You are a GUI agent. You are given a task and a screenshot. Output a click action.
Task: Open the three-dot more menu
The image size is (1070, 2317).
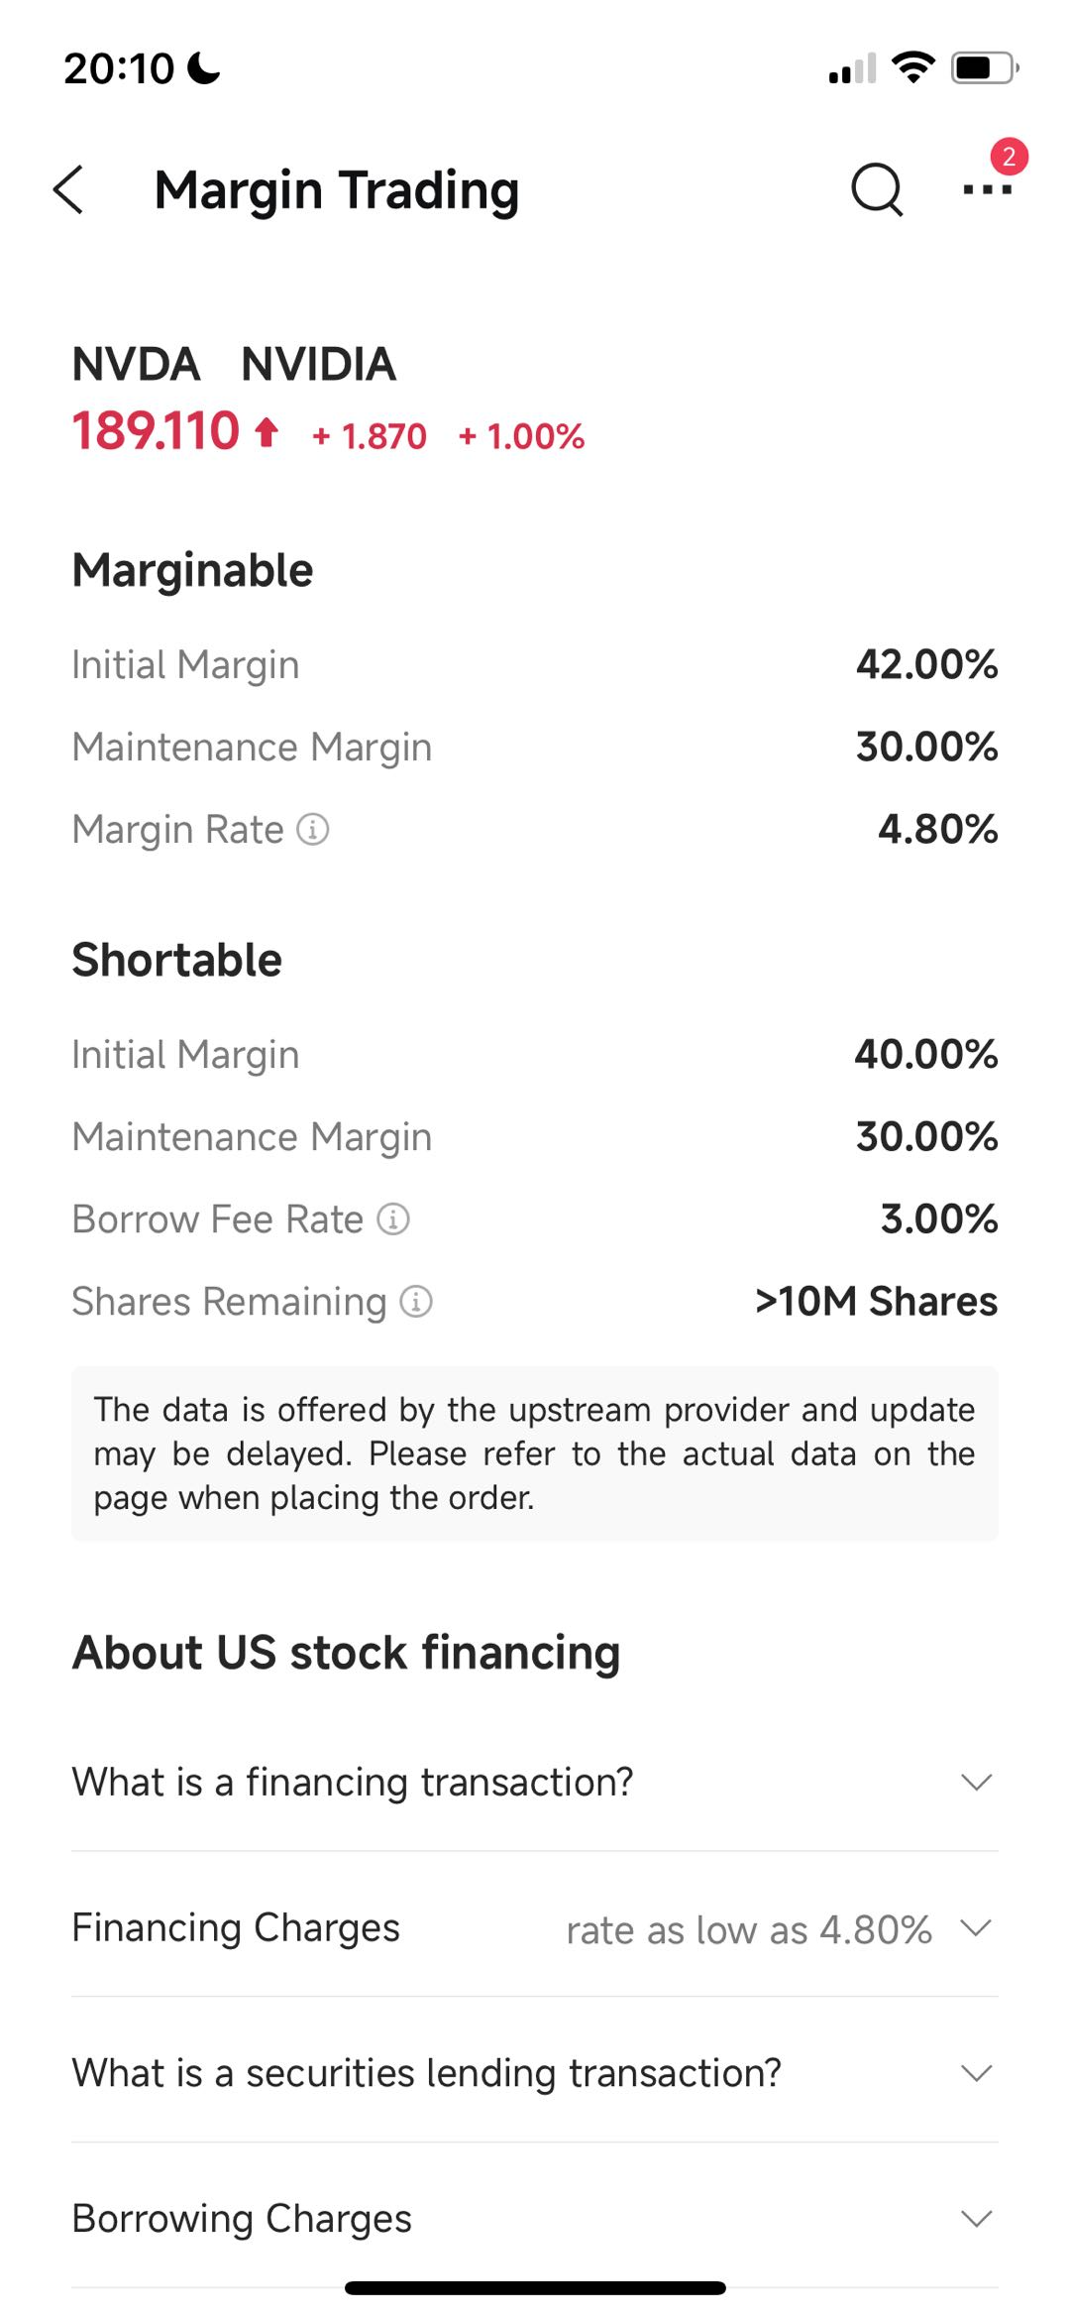click(987, 189)
